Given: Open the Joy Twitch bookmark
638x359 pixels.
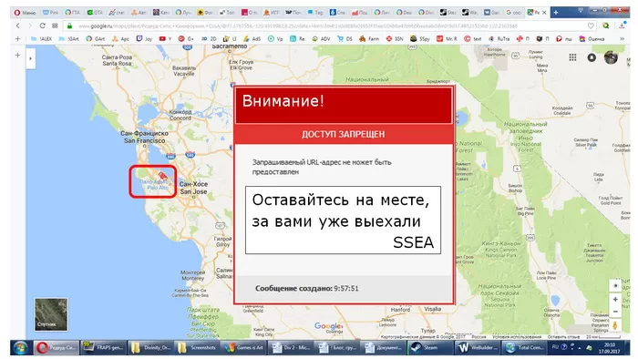Looking at the screenshot, I should tap(144, 39).
